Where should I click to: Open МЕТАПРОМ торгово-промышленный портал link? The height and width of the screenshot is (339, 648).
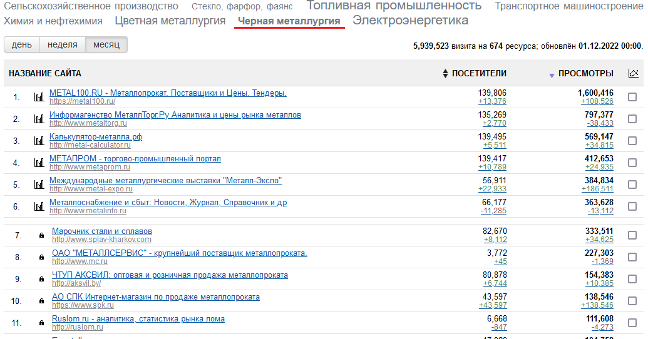135,159
